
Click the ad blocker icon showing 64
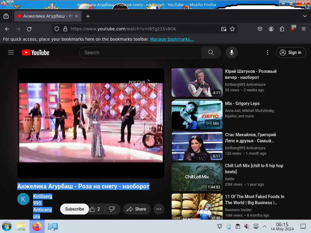(x=293, y=29)
